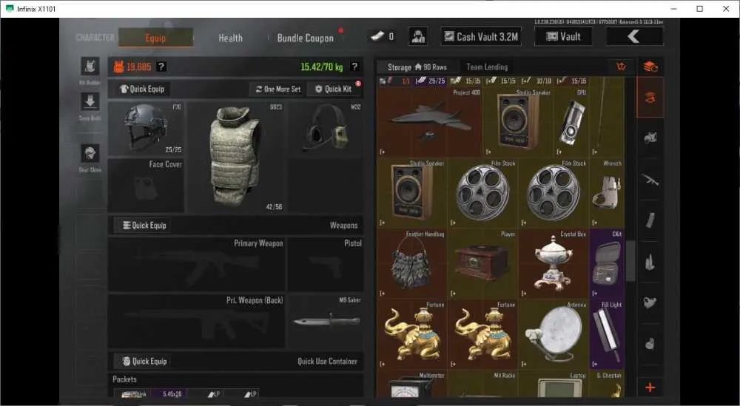Click the Quick Use Container label
The image size is (740, 406).
[x=327, y=361]
